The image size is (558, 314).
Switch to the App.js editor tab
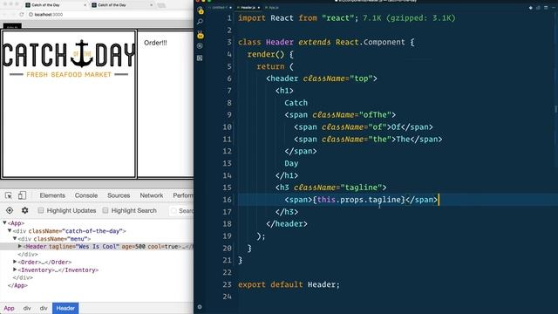[273, 8]
